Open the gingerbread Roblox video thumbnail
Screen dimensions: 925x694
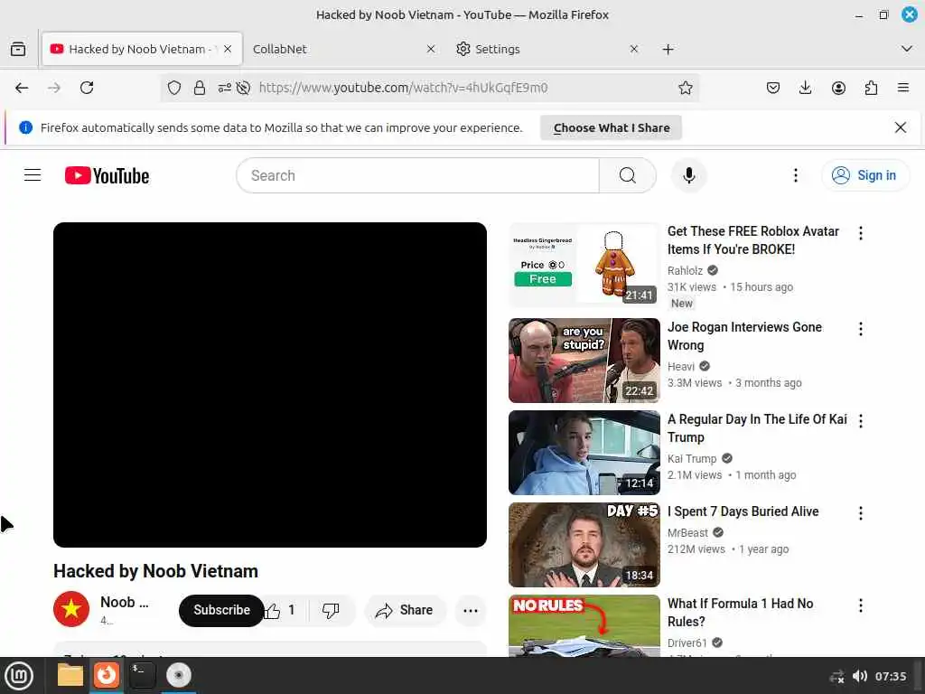[584, 265]
